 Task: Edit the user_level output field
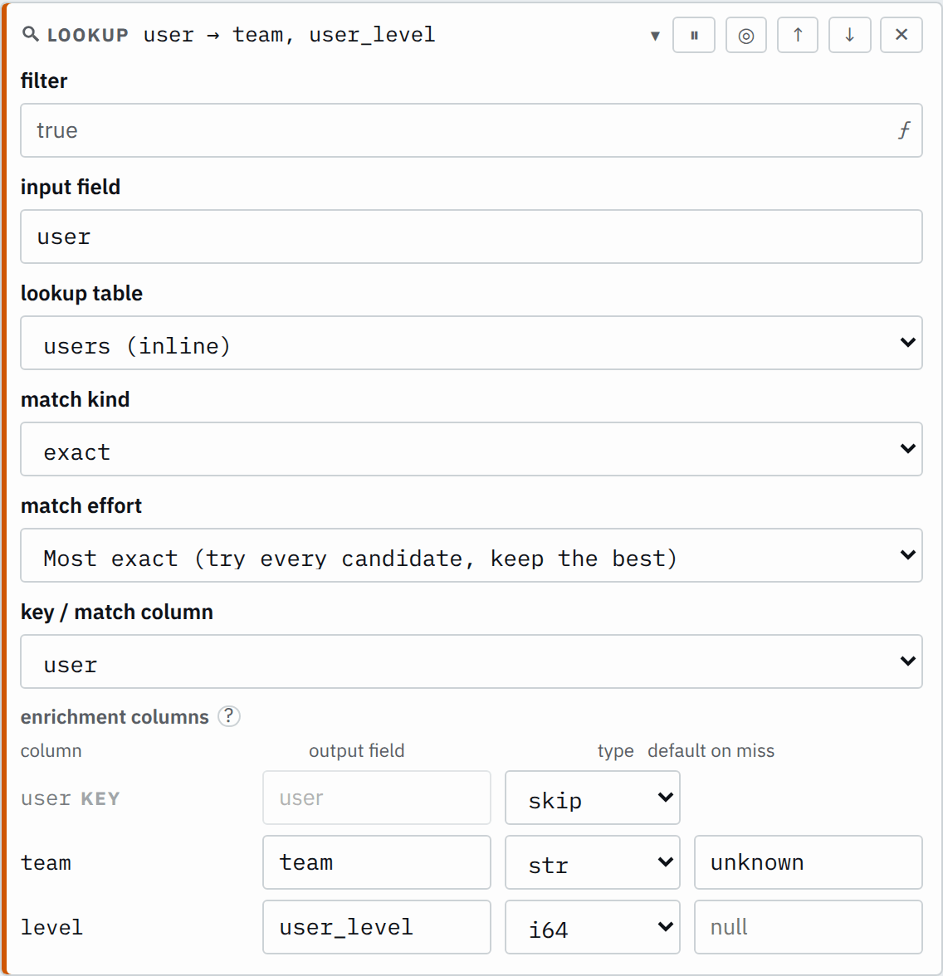(x=377, y=928)
